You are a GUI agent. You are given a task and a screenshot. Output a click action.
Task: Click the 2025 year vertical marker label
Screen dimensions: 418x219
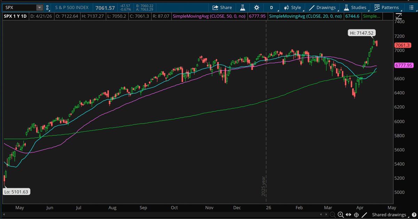(264, 186)
